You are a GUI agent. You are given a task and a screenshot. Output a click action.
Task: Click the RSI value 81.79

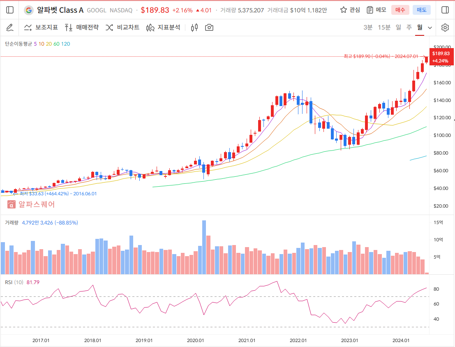[33, 282]
